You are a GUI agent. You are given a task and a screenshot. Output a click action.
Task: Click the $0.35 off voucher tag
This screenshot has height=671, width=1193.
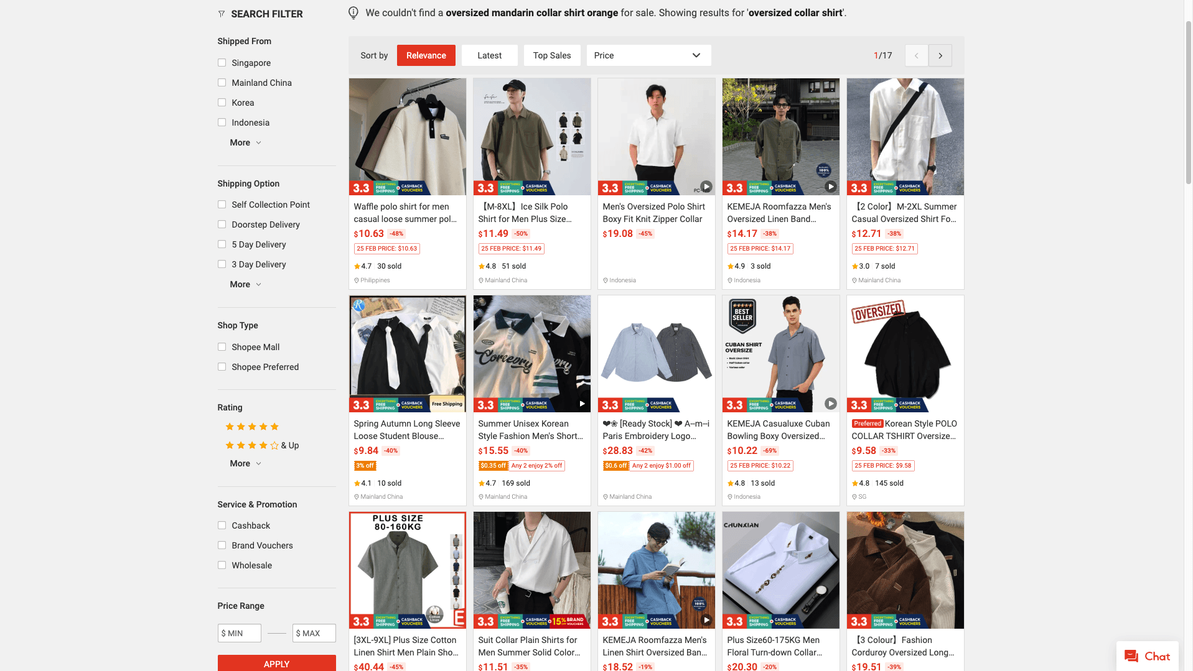[x=493, y=466]
